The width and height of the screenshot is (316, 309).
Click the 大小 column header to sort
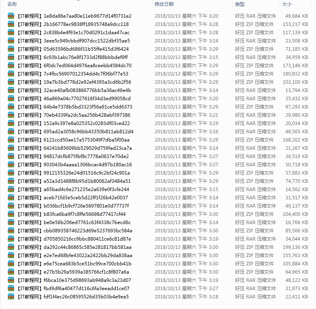[287, 4]
